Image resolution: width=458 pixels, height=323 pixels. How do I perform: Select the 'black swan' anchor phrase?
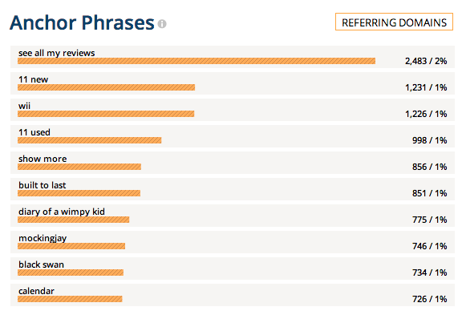click(x=41, y=264)
